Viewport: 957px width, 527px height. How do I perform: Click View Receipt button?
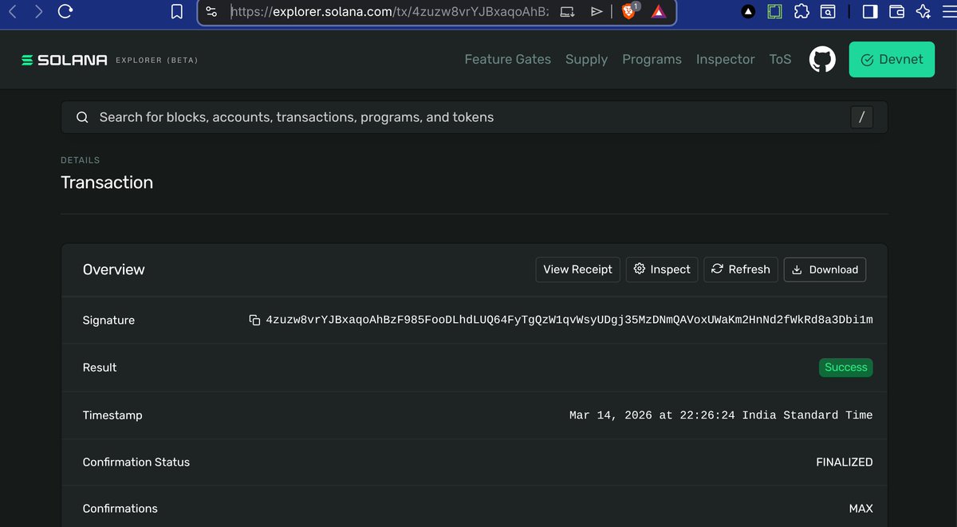point(577,269)
